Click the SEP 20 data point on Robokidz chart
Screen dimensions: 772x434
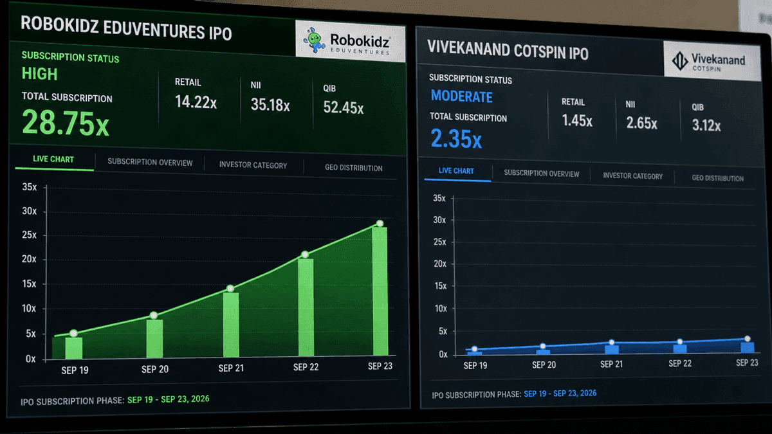coord(154,316)
